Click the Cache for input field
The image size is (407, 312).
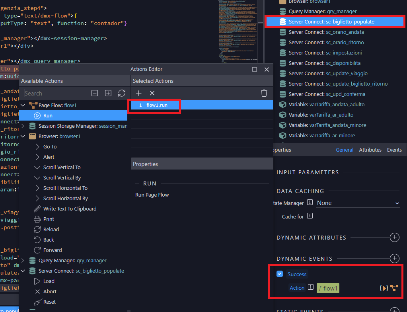point(357,216)
